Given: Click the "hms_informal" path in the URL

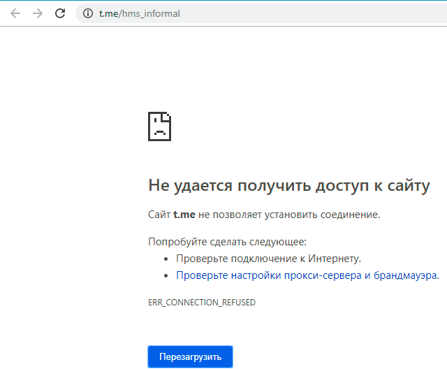Looking at the screenshot, I should (x=150, y=13).
